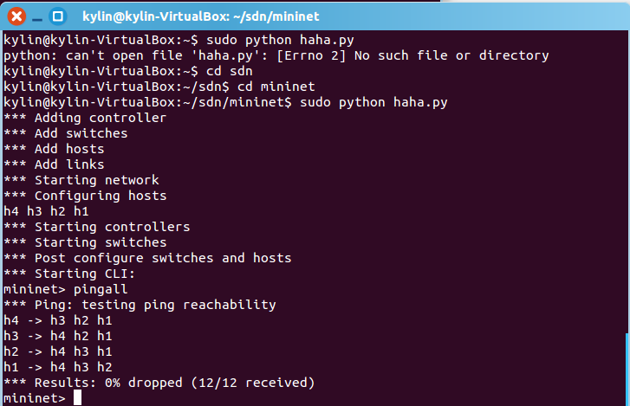Minimize the terminal window

[x=37, y=19]
